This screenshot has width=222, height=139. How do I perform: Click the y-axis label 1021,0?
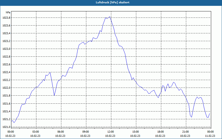(6, 127)
